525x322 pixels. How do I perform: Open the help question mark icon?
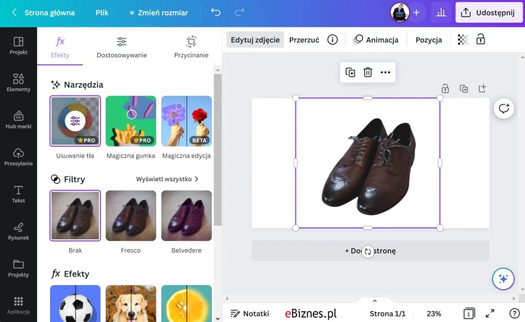(x=514, y=314)
